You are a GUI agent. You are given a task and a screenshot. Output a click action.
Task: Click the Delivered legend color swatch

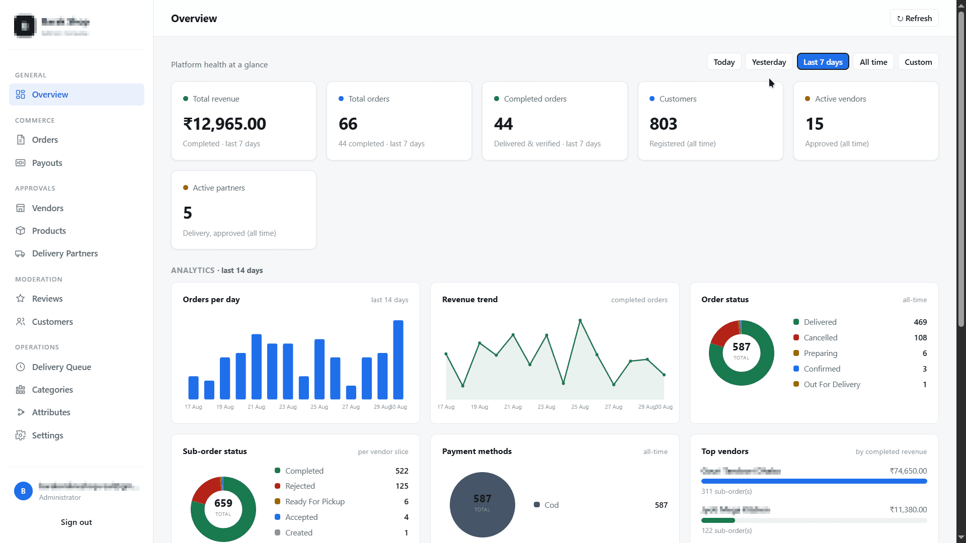pos(796,322)
